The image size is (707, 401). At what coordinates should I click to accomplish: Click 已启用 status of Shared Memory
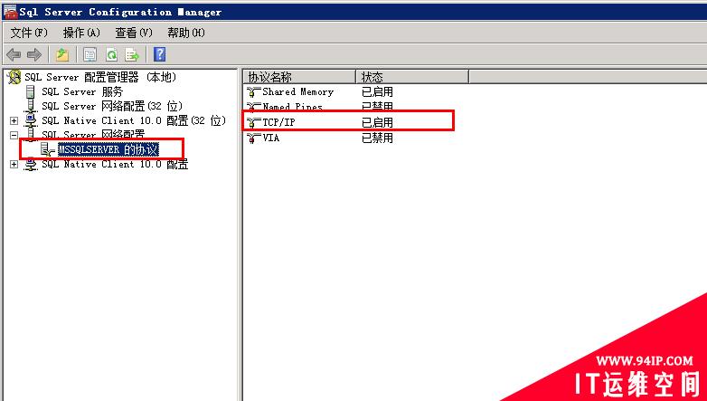tap(377, 91)
